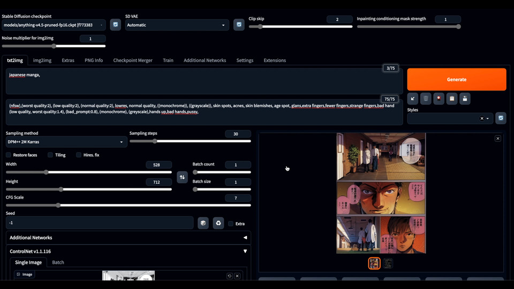Screen dimensions: 514x289
Task: Enable Restore faces checkbox
Action: coord(9,155)
